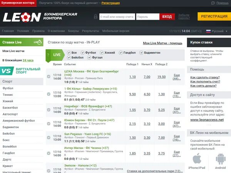Click the red ВХОД login button

click(x=167, y=17)
